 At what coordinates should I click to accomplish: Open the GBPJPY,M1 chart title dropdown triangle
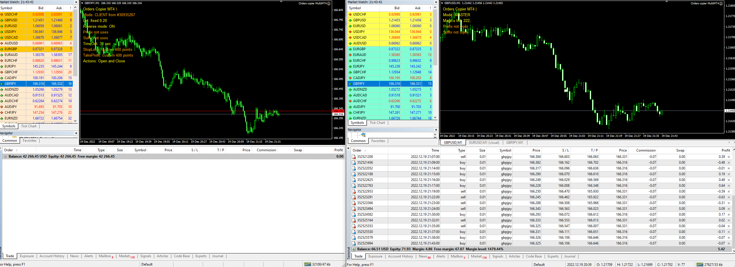pos(82,3)
